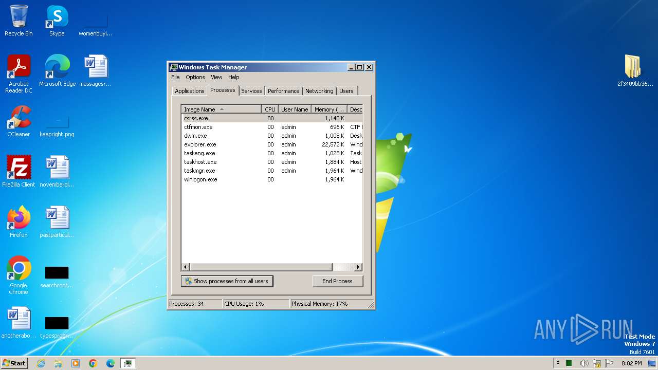Select taskhost.exe process row
The height and width of the screenshot is (370, 658).
click(x=272, y=162)
